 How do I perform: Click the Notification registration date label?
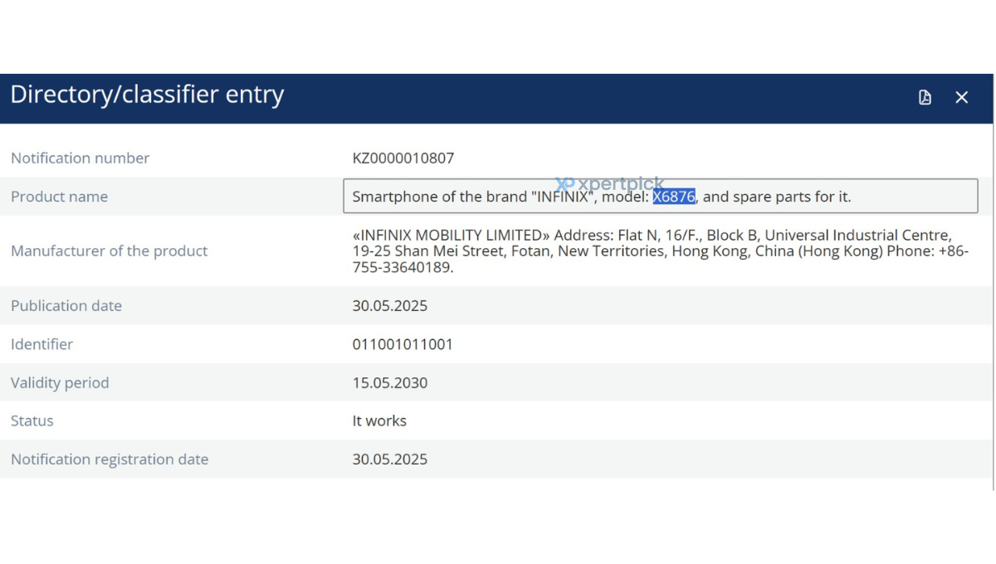click(x=110, y=459)
